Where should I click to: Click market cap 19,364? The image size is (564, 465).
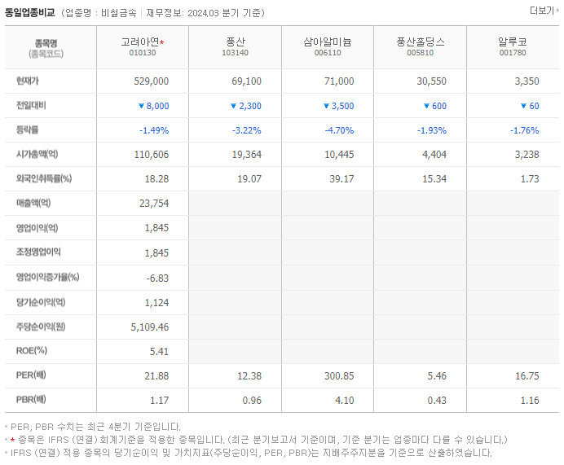click(x=246, y=155)
